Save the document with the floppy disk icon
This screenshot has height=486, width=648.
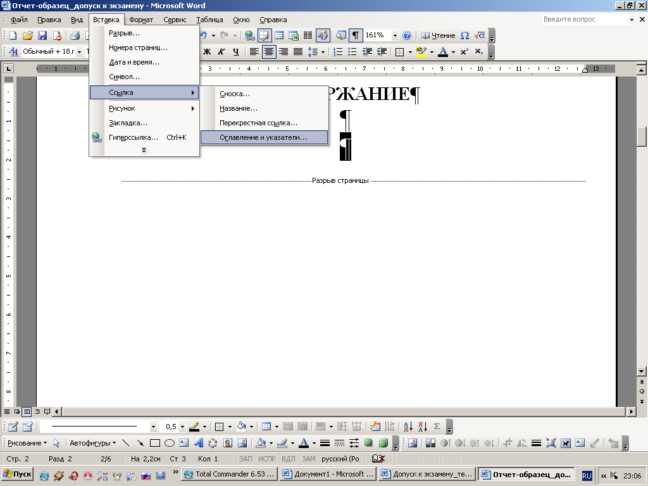[x=42, y=35]
